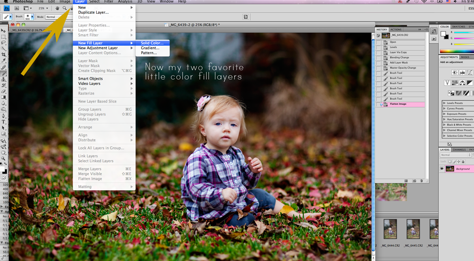
Task: Select the Zoom tool in toolbox
Action: (x=4, y=158)
